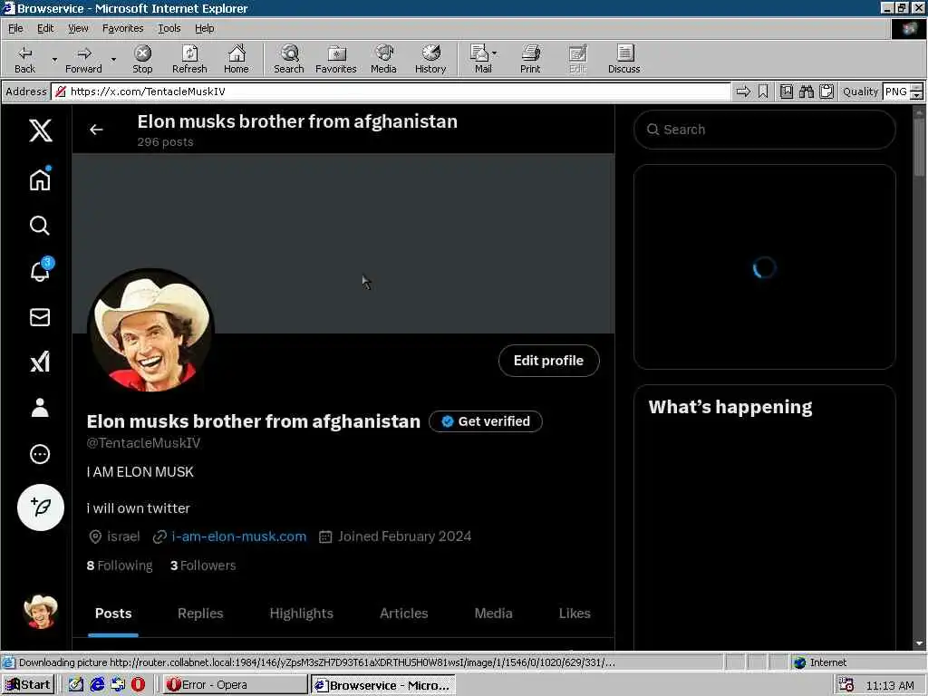Click the compose Post feather button
The height and width of the screenshot is (696, 928).
click(x=40, y=507)
